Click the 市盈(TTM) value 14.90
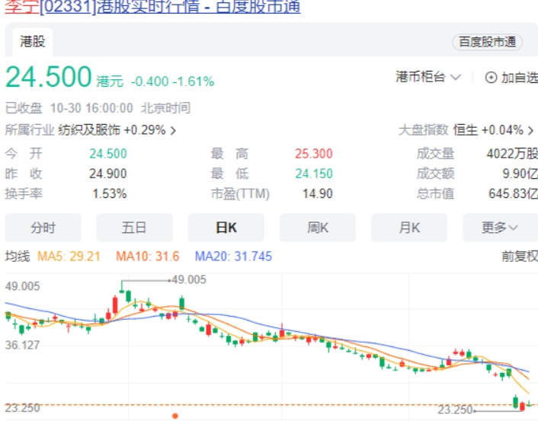This screenshot has width=538, height=421. [x=318, y=193]
